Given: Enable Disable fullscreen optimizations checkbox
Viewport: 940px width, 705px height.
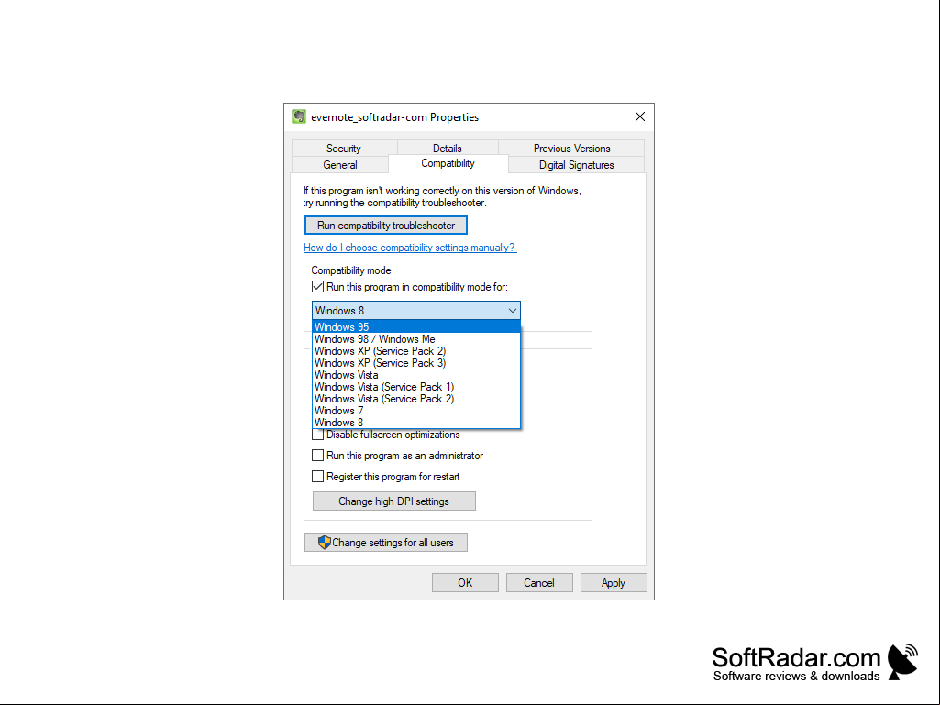Looking at the screenshot, I should (x=317, y=435).
